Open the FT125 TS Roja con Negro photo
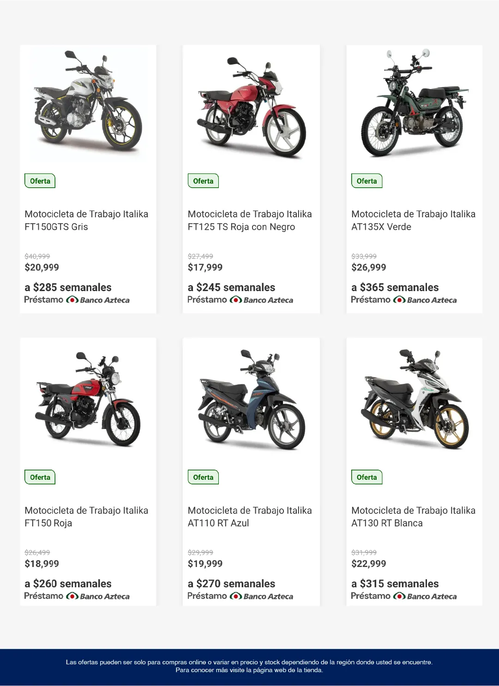Viewport: 499px width, 686px height. [x=252, y=107]
